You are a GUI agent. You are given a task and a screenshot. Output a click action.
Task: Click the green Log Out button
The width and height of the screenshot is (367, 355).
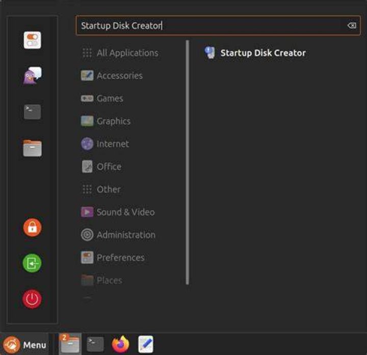pyautogui.click(x=32, y=263)
